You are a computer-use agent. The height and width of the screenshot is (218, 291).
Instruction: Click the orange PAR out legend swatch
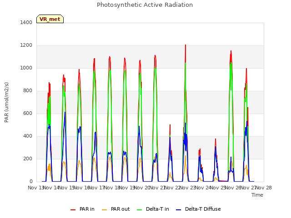point(105,209)
